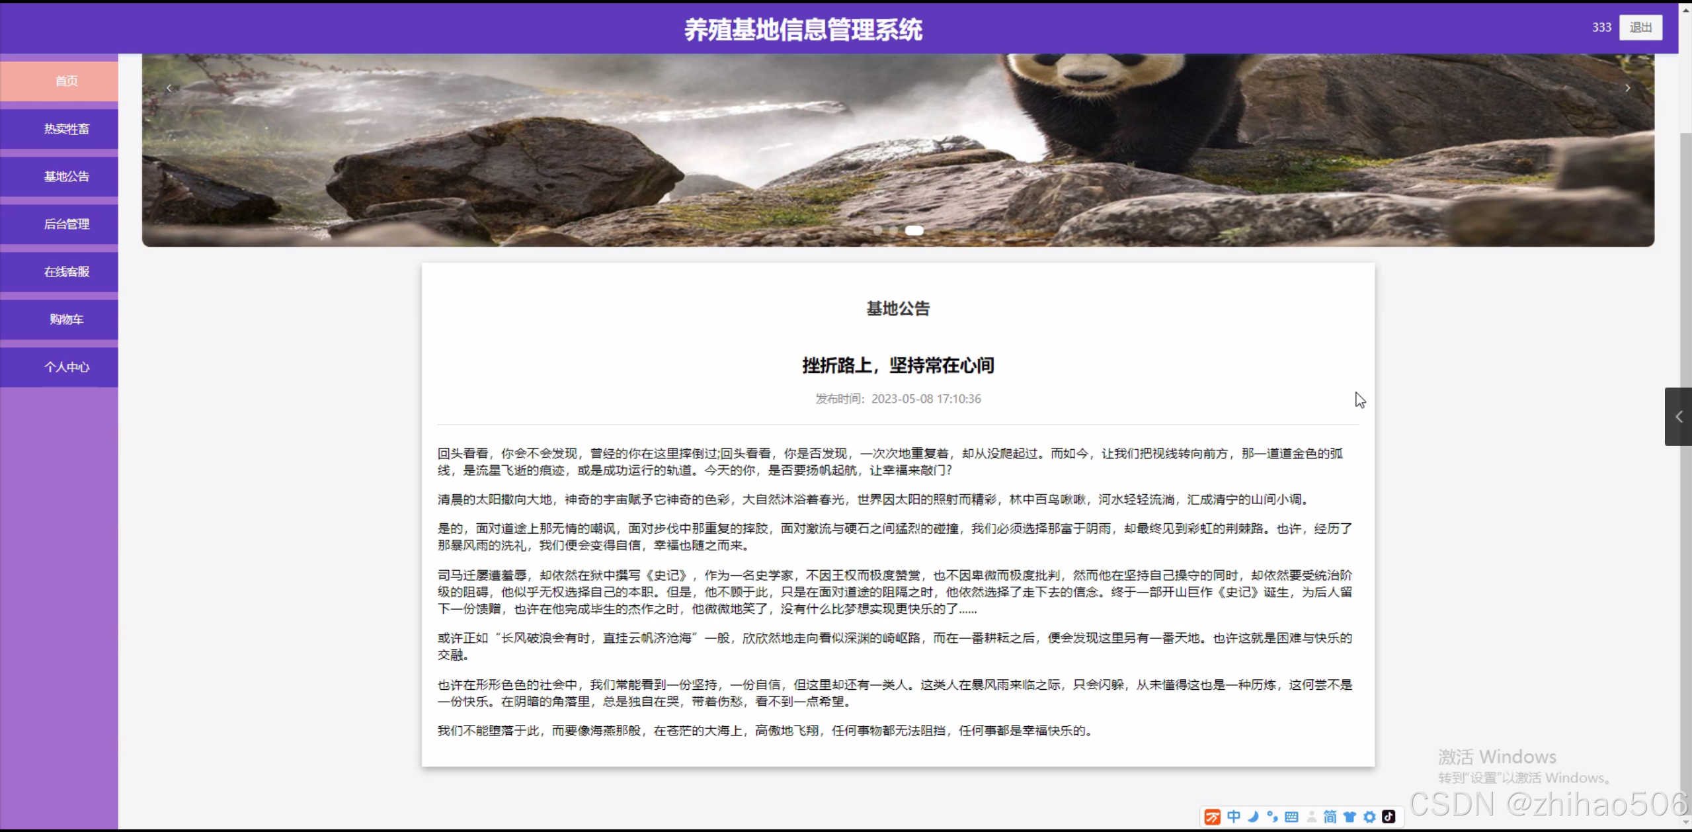Open the IME soft keyboard icon
The width and height of the screenshot is (1692, 832).
coord(1291,817)
